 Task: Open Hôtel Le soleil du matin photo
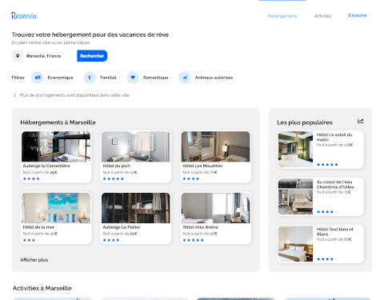(295, 150)
